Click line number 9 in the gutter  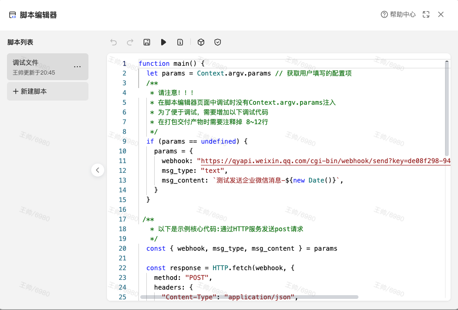(124, 141)
